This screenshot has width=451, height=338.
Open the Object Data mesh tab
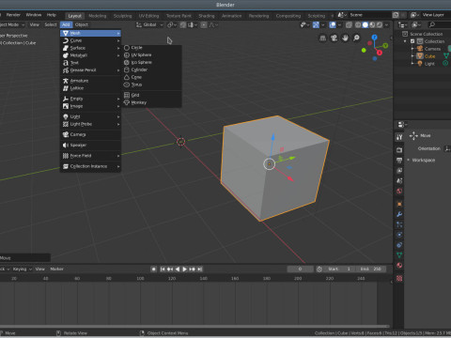[x=399, y=255]
